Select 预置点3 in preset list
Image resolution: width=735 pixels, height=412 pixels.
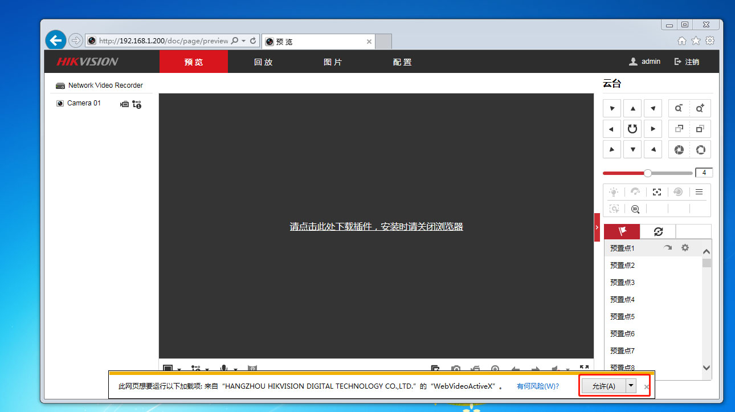pyautogui.click(x=622, y=283)
